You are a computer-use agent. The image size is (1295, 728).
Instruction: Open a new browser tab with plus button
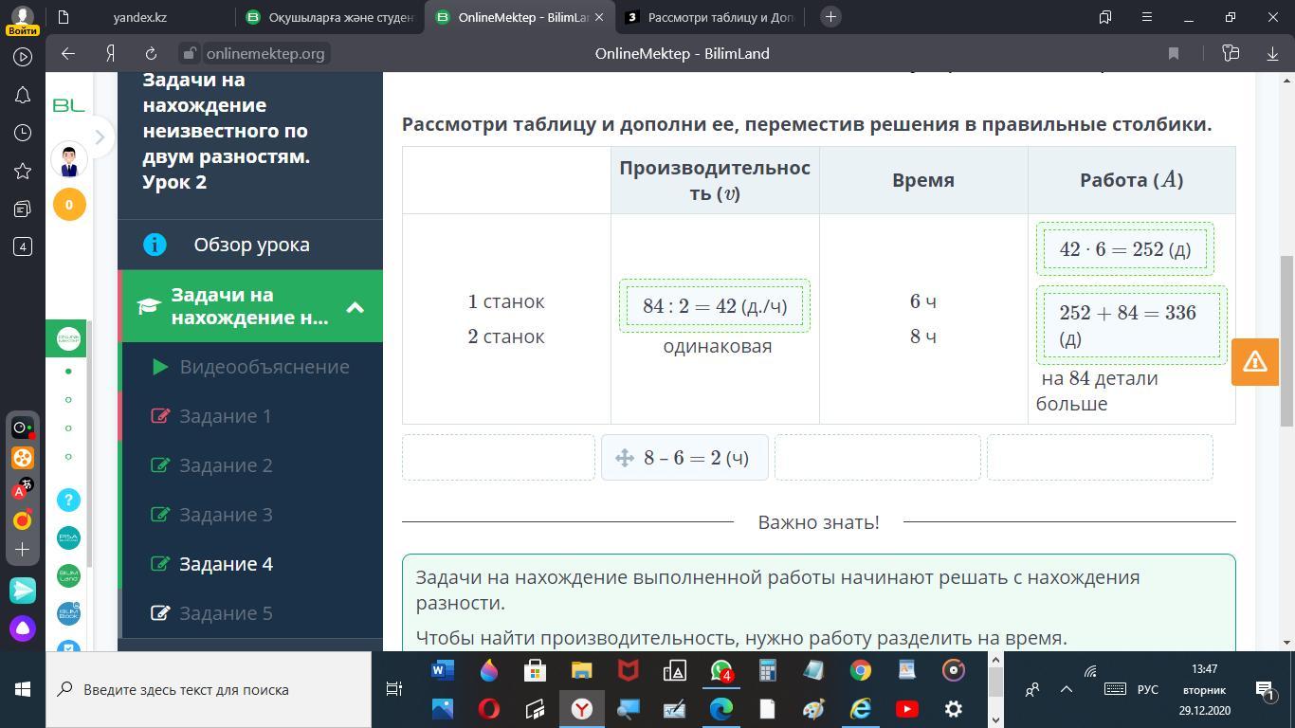(x=830, y=17)
